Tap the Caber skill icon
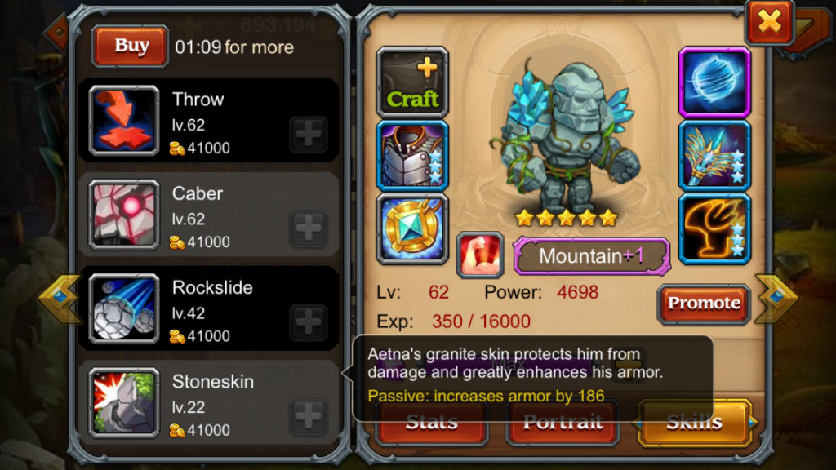 (124, 215)
